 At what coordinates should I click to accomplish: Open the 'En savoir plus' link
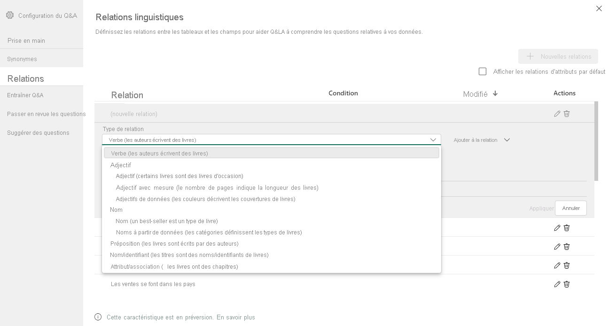click(x=236, y=318)
